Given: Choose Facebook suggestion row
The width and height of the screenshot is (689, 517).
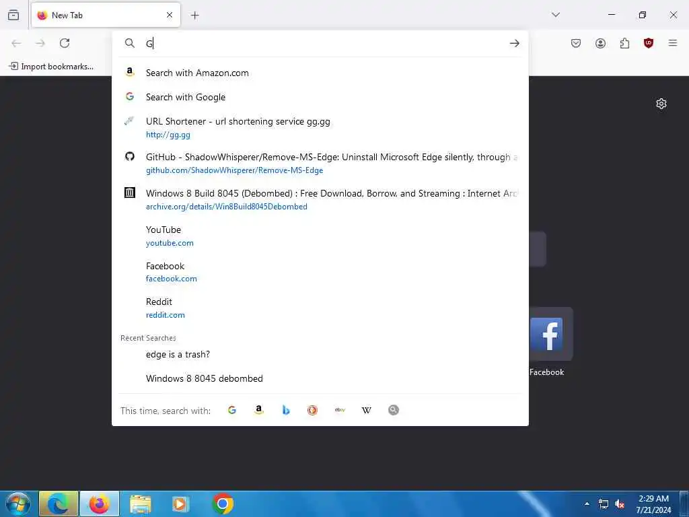Looking at the screenshot, I should 320,272.
